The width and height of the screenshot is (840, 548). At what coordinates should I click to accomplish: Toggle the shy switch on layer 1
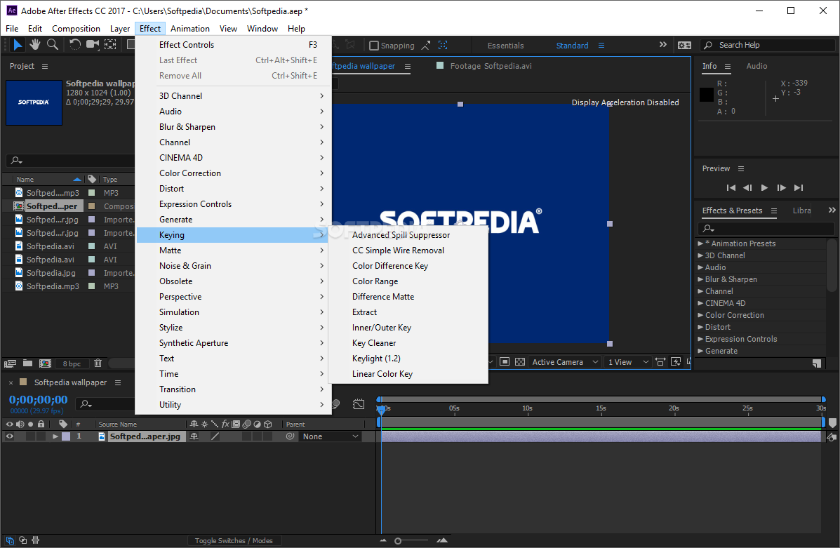click(194, 436)
